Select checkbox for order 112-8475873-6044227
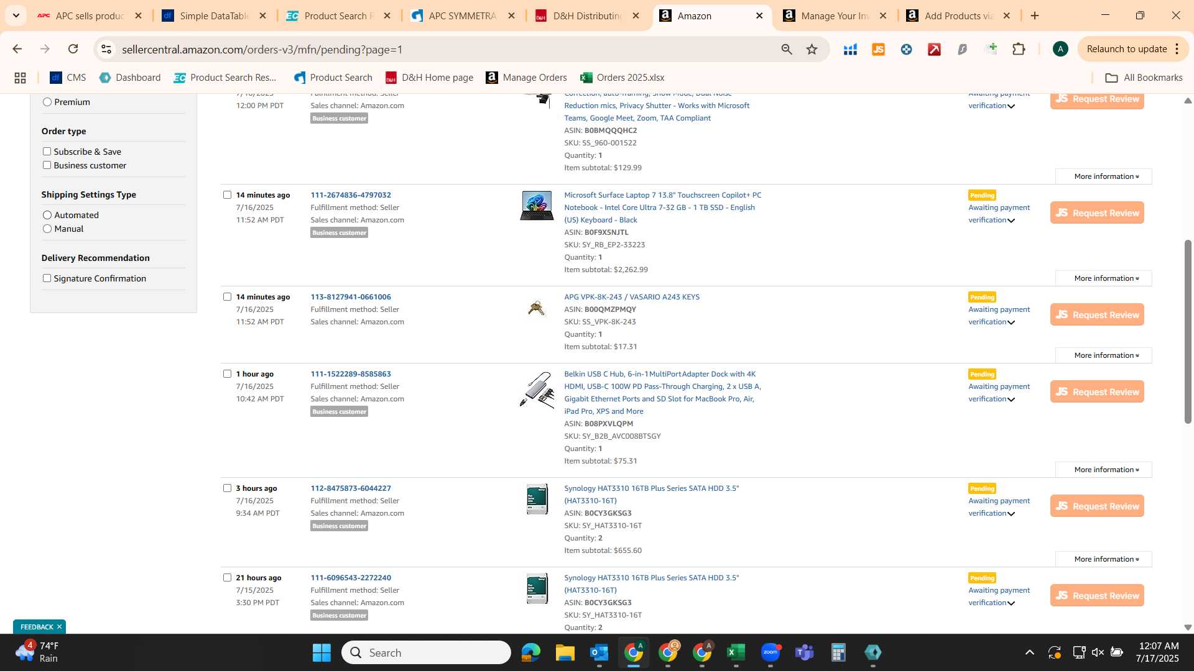The width and height of the screenshot is (1194, 671). pyautogui.click(x=227, y=488)
